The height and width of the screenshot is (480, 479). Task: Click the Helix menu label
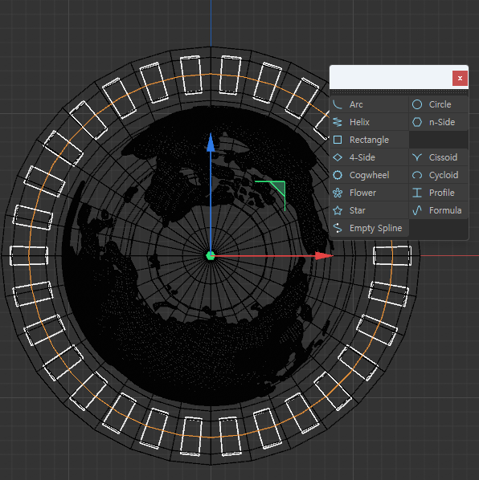tap(359, 122)
